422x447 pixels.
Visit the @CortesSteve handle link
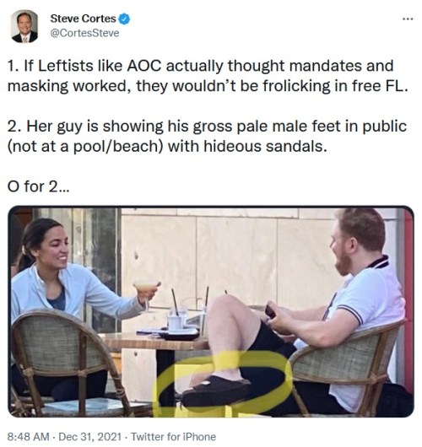(84, 33)
